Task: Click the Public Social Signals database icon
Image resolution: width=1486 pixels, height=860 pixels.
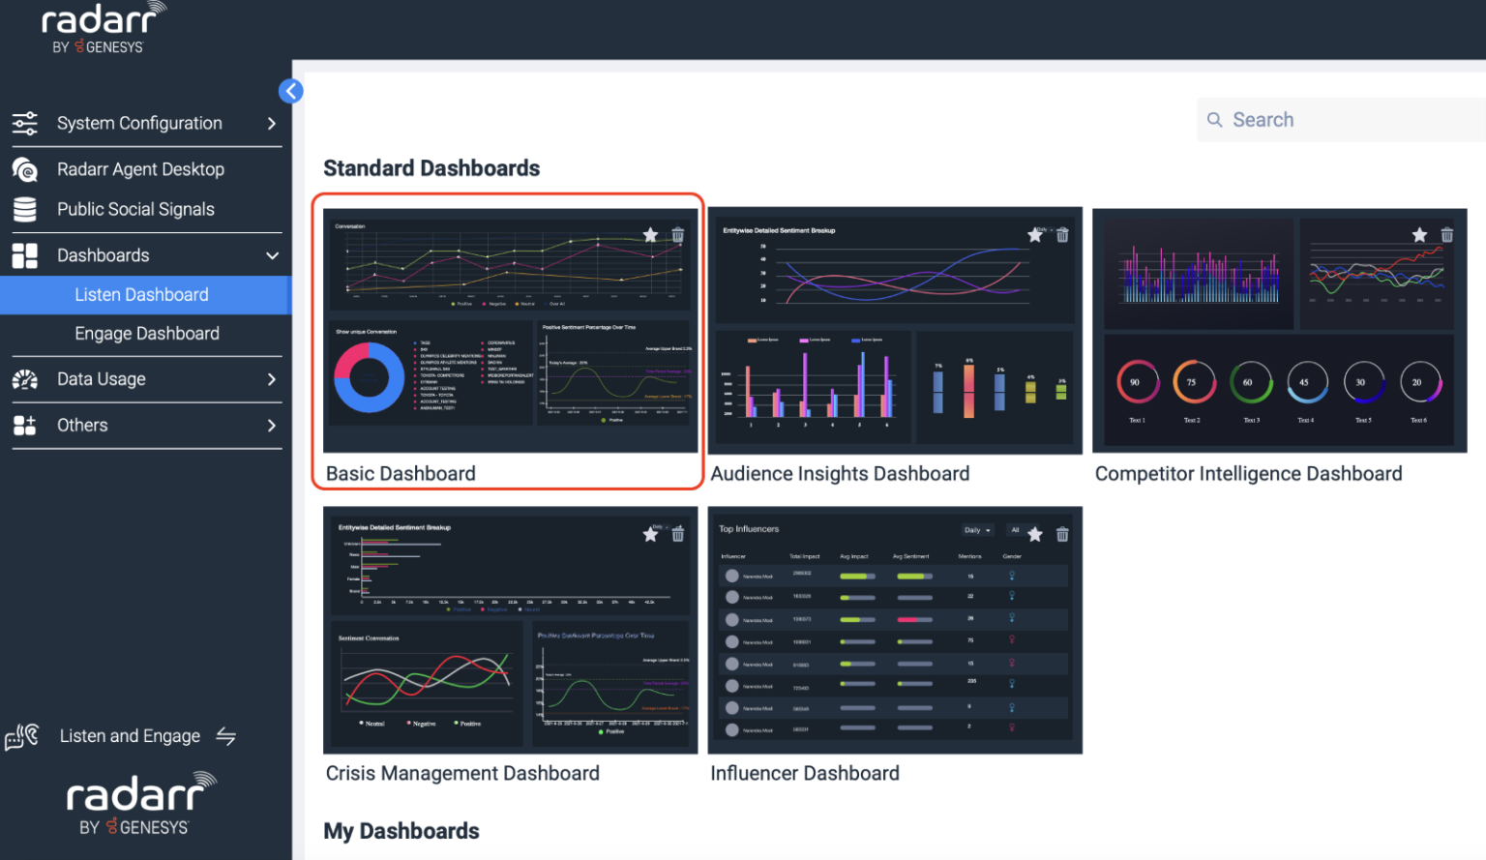Action: point(23,209)
